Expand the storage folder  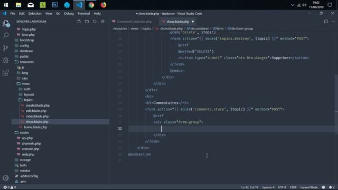[x=25, y=159]
